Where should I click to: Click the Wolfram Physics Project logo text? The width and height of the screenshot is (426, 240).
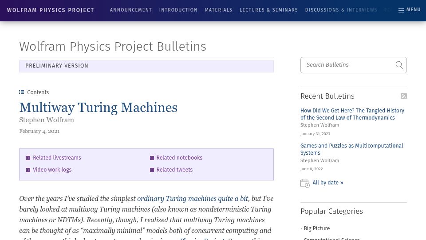[x=51, y=10]
